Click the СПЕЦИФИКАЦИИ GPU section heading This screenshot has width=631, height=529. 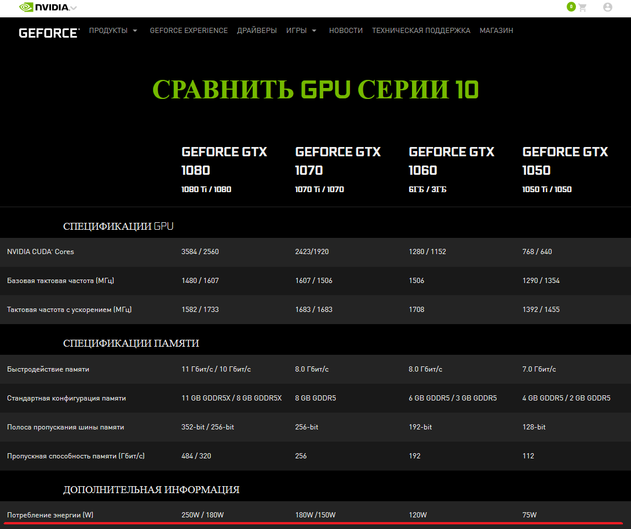coord(118,226)
